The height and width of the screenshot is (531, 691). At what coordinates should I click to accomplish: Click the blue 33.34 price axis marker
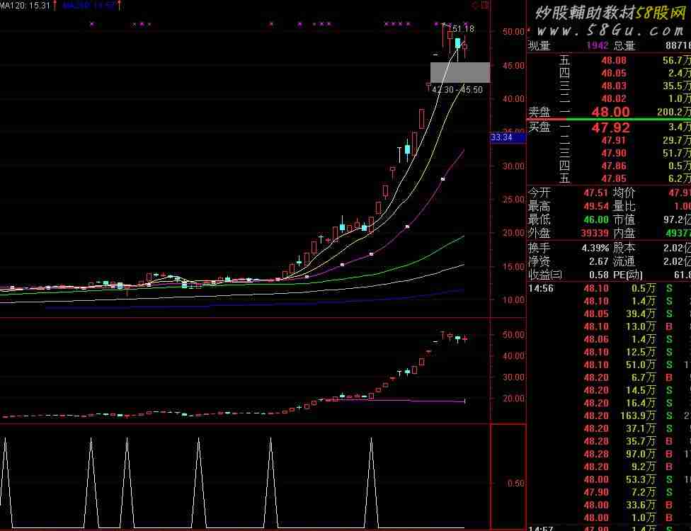(508, 137)
